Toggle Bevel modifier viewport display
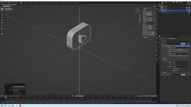Viewport: 191px width, 107px height. (x=183, y=44)
